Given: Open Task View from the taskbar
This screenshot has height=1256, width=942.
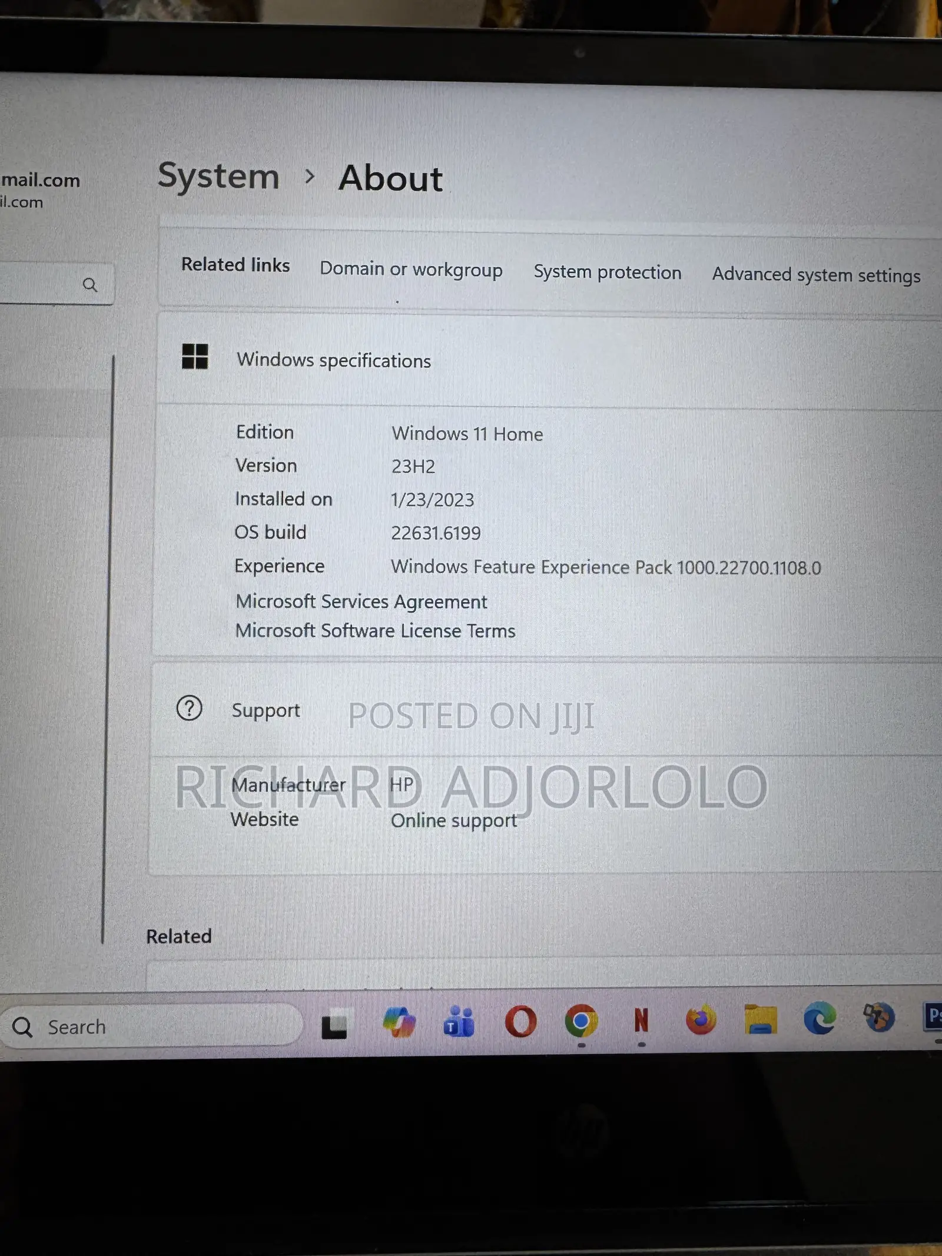Looking at the screenshot, I should click(x=334, y=1026).
